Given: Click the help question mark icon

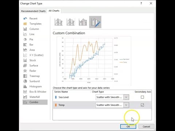Looking at the screenshot, I should [x=141, y=3].
